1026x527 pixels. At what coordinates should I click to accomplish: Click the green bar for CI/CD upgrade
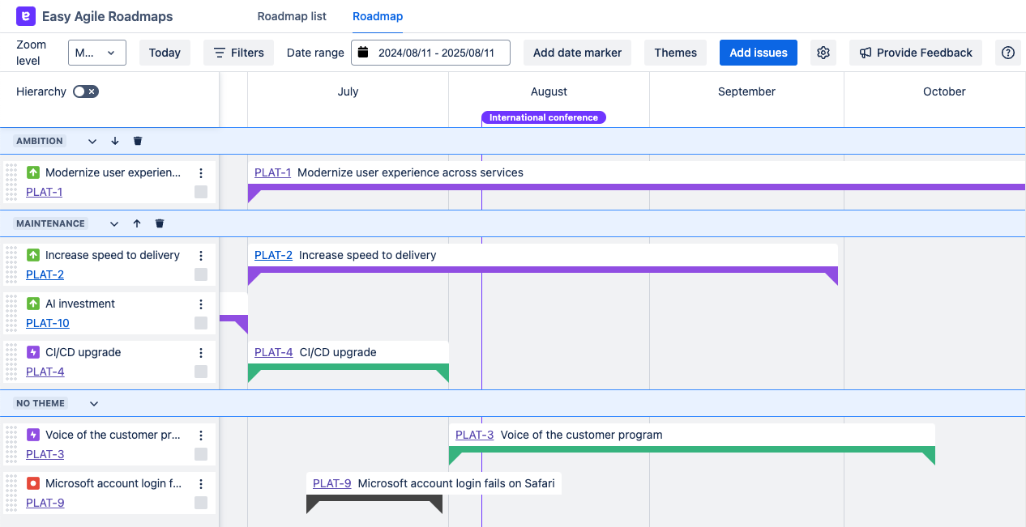[x=348, y=368]
